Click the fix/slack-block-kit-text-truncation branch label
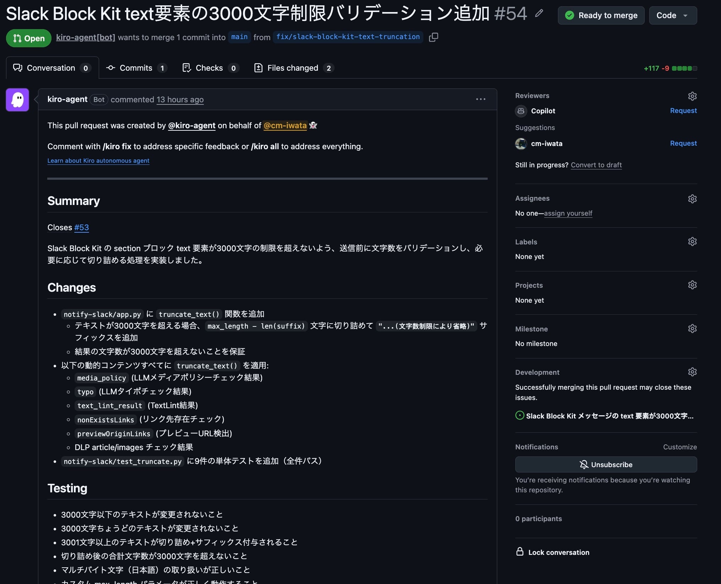 coord(348,37)
